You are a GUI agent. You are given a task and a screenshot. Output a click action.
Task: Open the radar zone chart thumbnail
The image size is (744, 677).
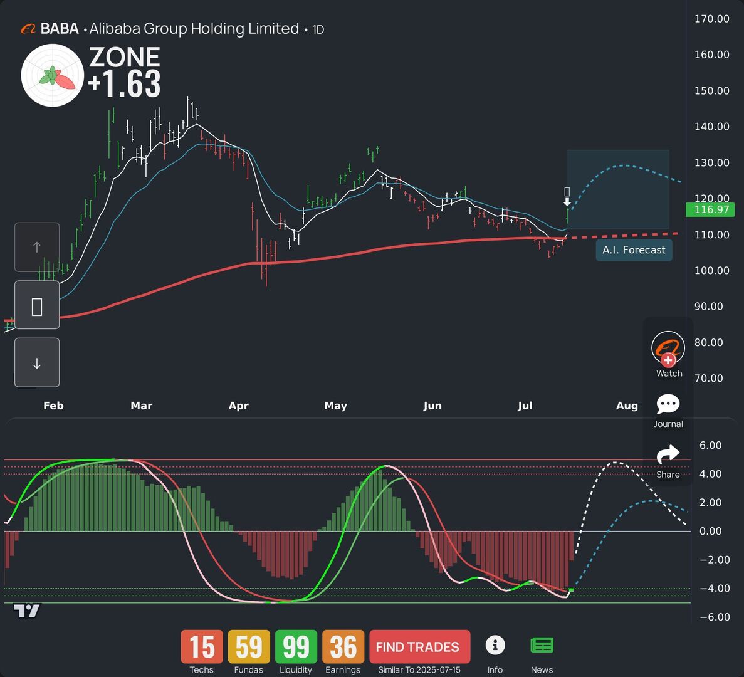point(52,75)
